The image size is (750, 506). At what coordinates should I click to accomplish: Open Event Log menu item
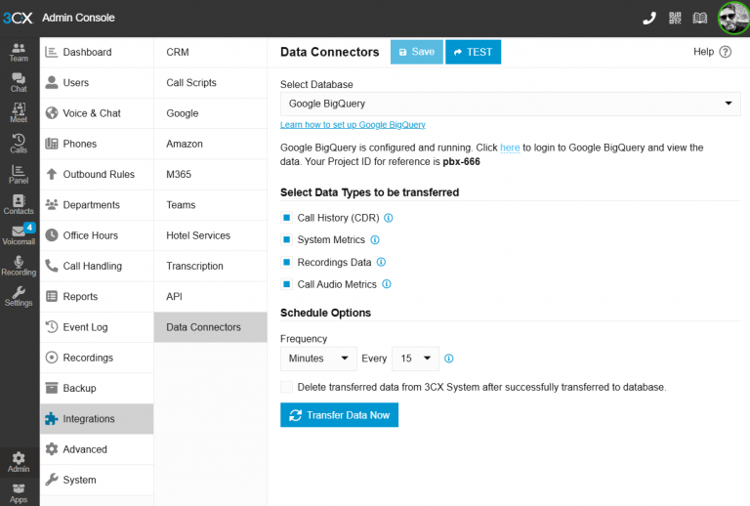click(x=97, y=327)
